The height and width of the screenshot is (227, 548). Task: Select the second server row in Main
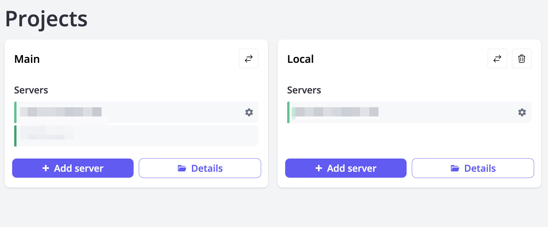tap(132, 136)
